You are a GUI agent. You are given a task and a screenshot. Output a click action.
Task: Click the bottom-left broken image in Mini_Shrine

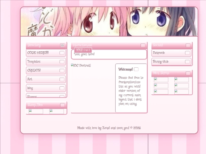click(161, 92)
